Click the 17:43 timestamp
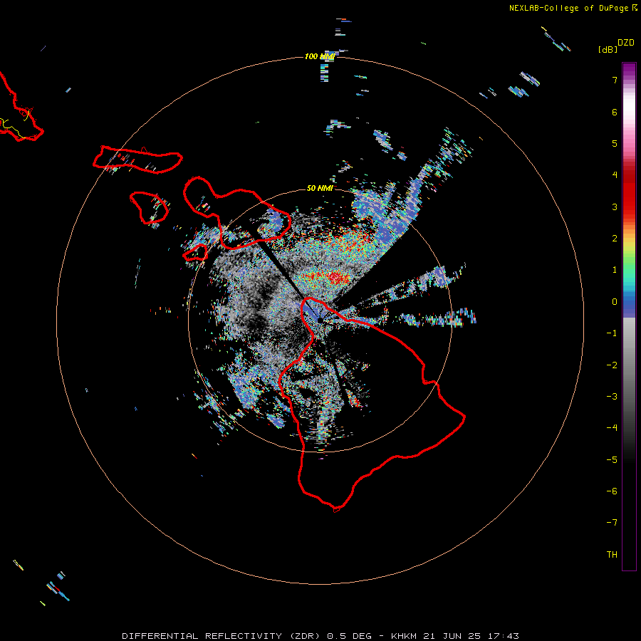Screen dimensions: 641x641 (x=503, y=636)
